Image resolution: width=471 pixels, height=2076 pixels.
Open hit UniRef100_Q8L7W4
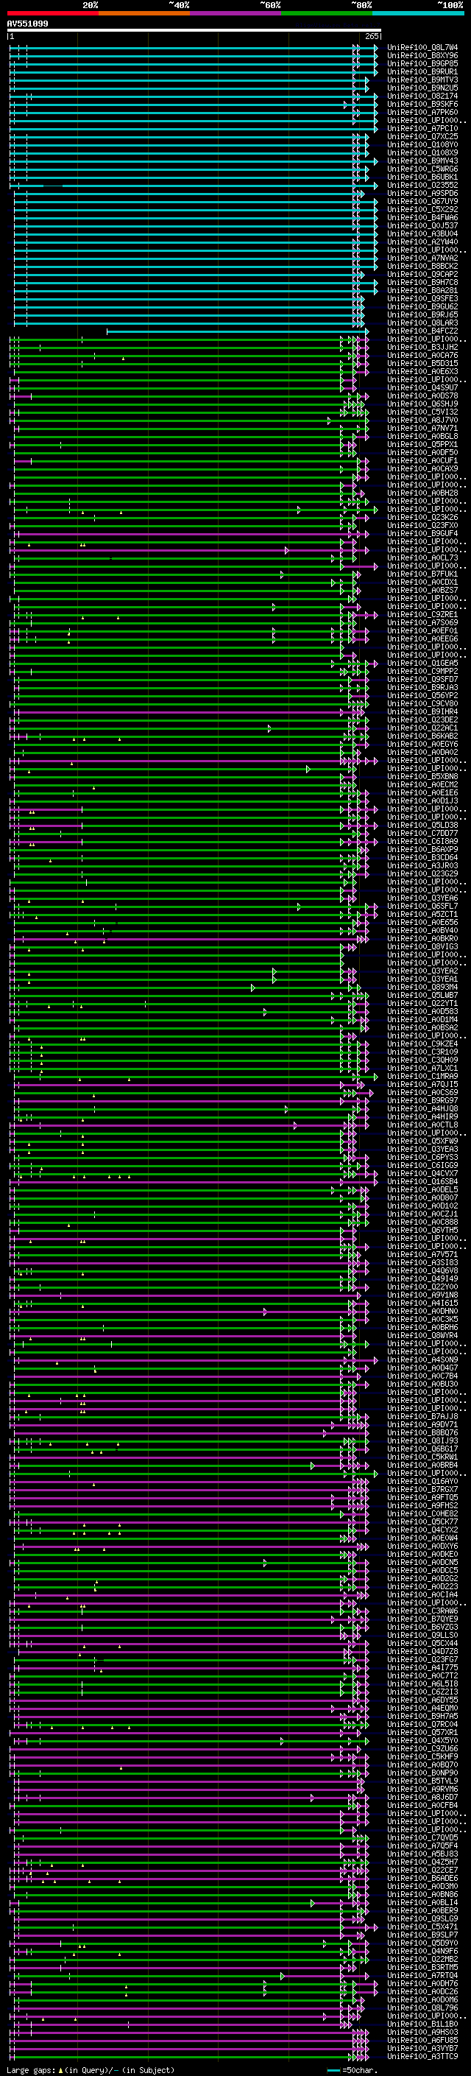point(422,48)
